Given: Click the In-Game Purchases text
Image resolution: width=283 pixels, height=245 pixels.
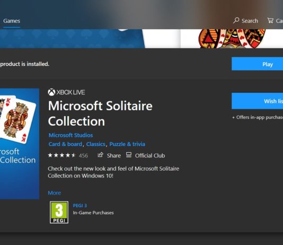Looking at the screenshot, I should [93, 213].
